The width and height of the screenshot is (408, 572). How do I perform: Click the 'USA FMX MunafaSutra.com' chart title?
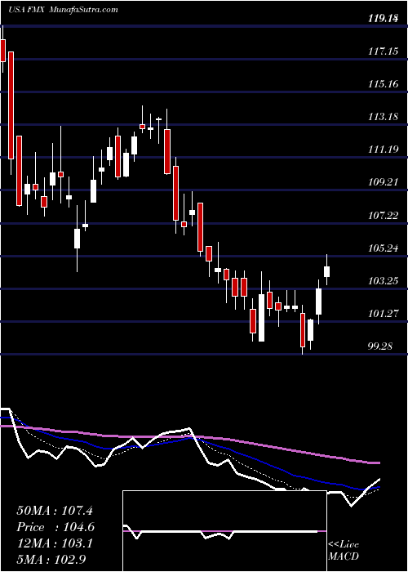(x=63, y=10)
